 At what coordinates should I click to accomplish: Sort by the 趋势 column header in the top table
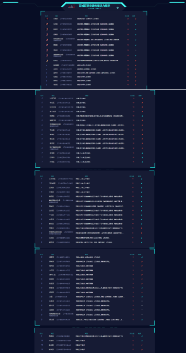coord(134,16)
